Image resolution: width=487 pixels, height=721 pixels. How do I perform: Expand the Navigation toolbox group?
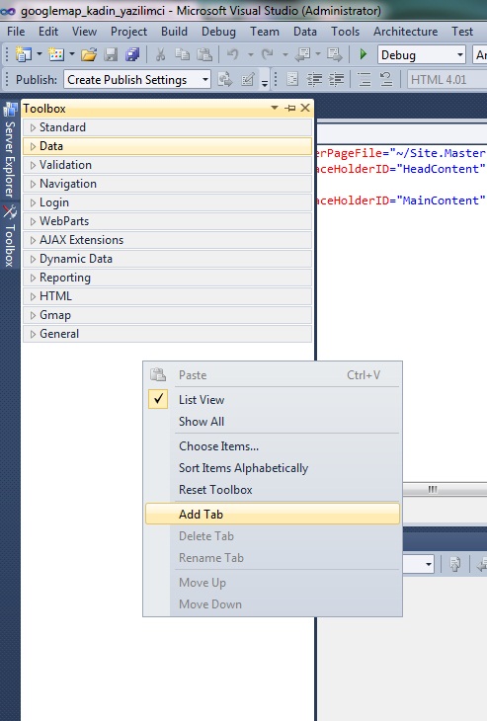click(33, 184)
